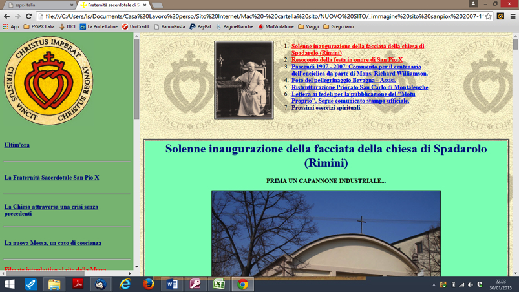519x292 pixels.
Task: Reload the current page
Action: tap(29, 16)
